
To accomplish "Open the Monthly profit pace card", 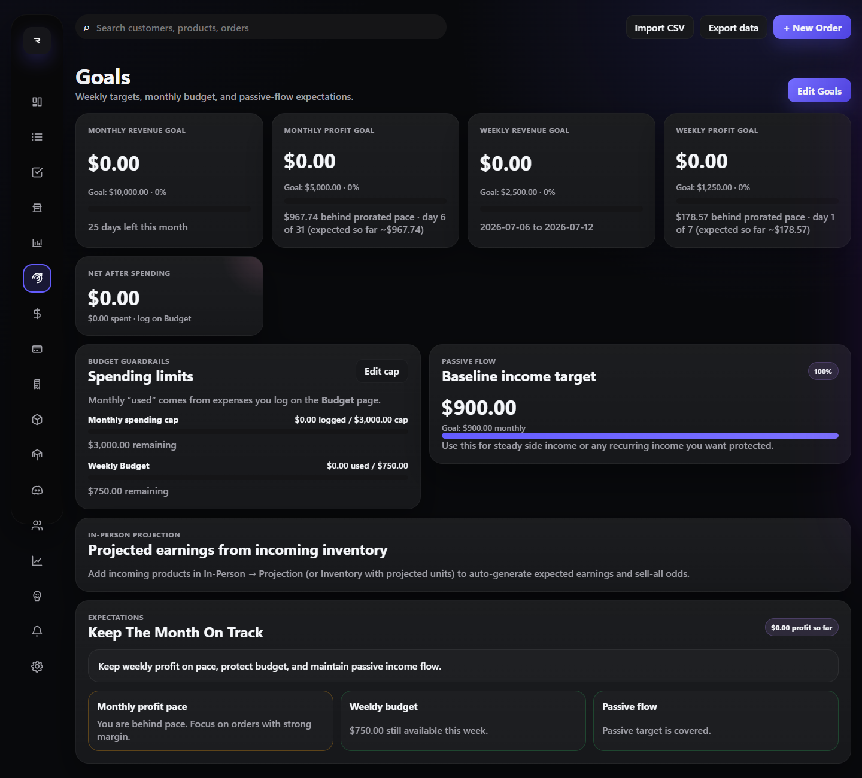I will pyautogui.click(x=211, y=721).
